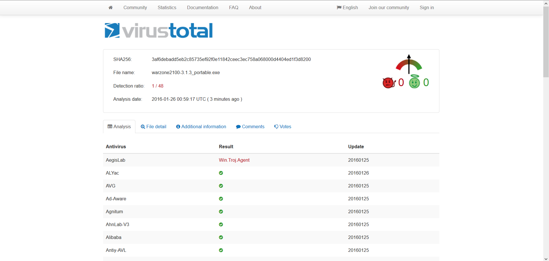Click Antiy-AVL's green clean checkmark
Viewport: 549px width, 261px height.
tap(221, 250)
